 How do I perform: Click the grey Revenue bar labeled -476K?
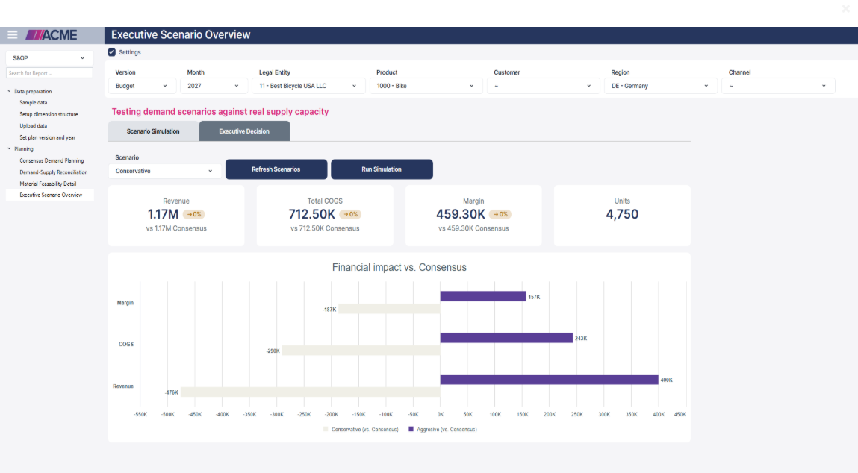[310, 392]
